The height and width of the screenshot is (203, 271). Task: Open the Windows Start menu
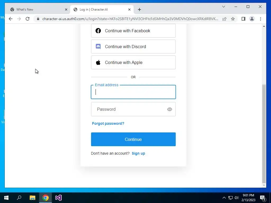[6, 198]
